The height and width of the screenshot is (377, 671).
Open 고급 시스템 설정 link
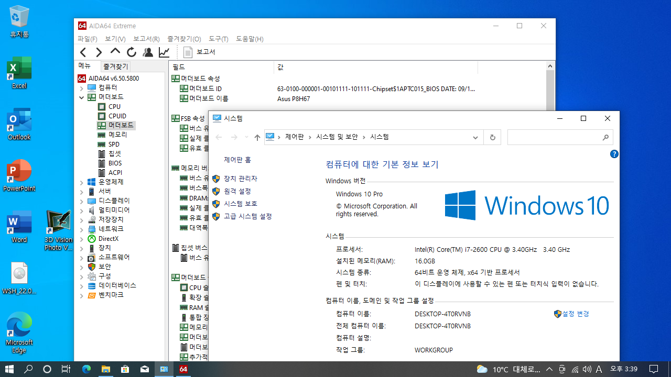(247, 216)
